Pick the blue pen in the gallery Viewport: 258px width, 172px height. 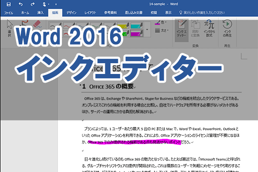[83, 25]
